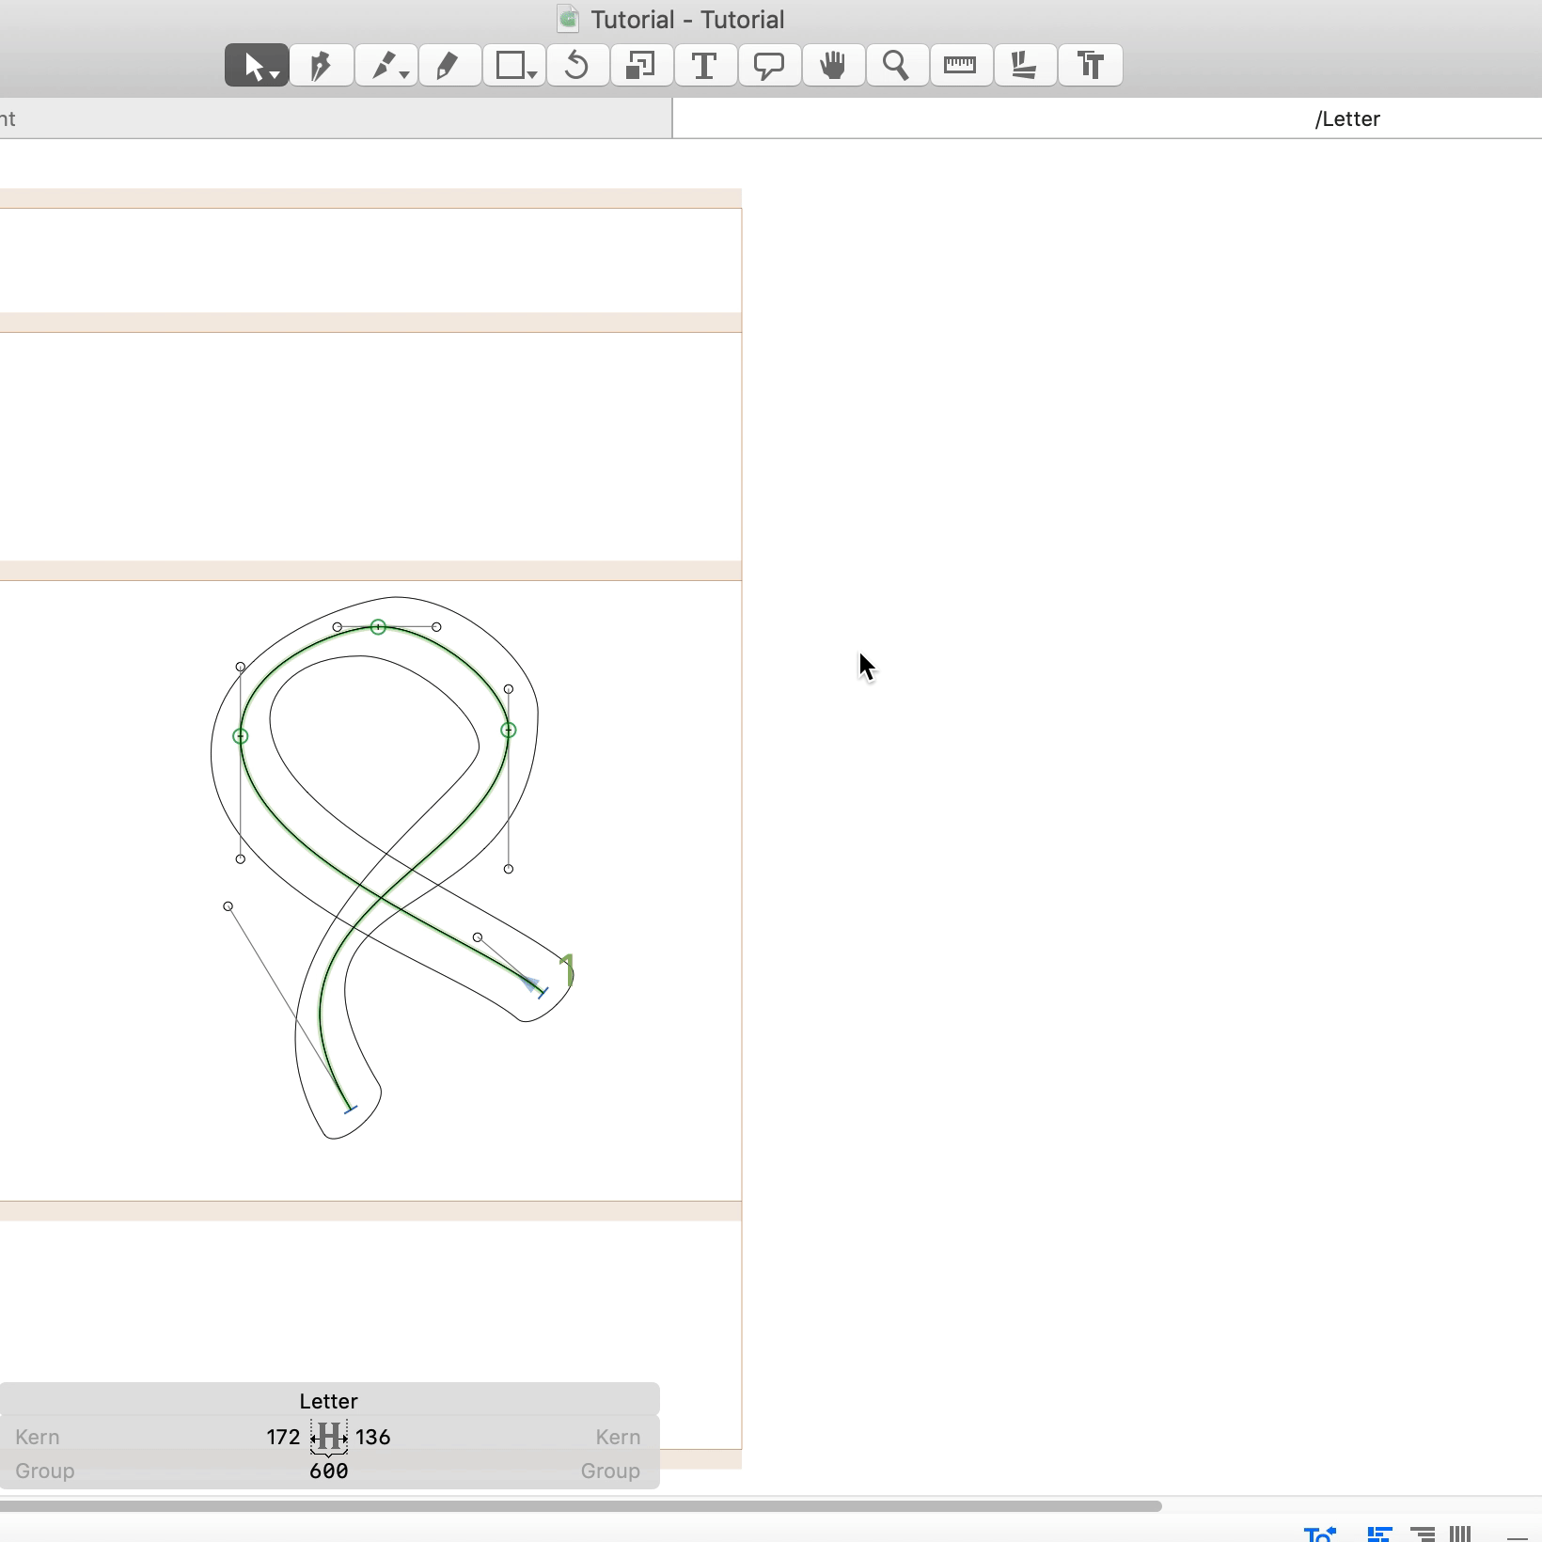The width and height of the screenshot is (1542, 1542).
Task: Select the top green curve node
Action: pos(378,627)
